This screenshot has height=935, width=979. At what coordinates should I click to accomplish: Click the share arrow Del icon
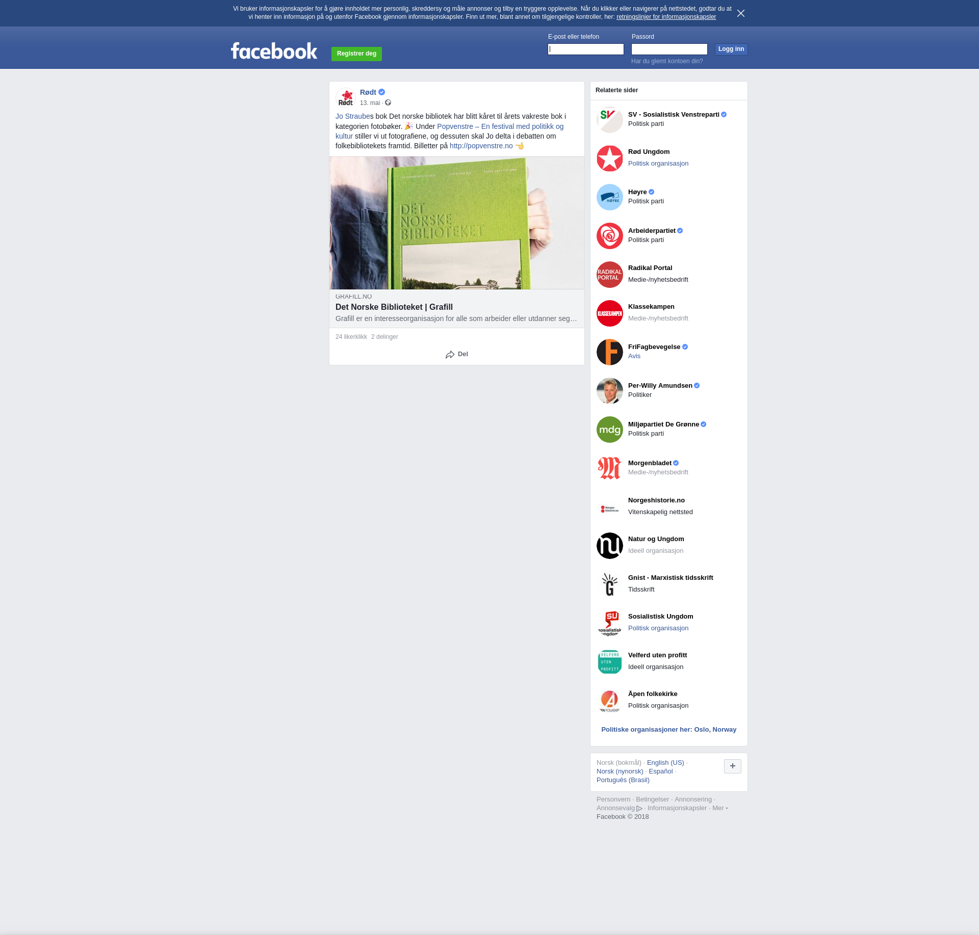pyautogui.click(x=450, y=355)
